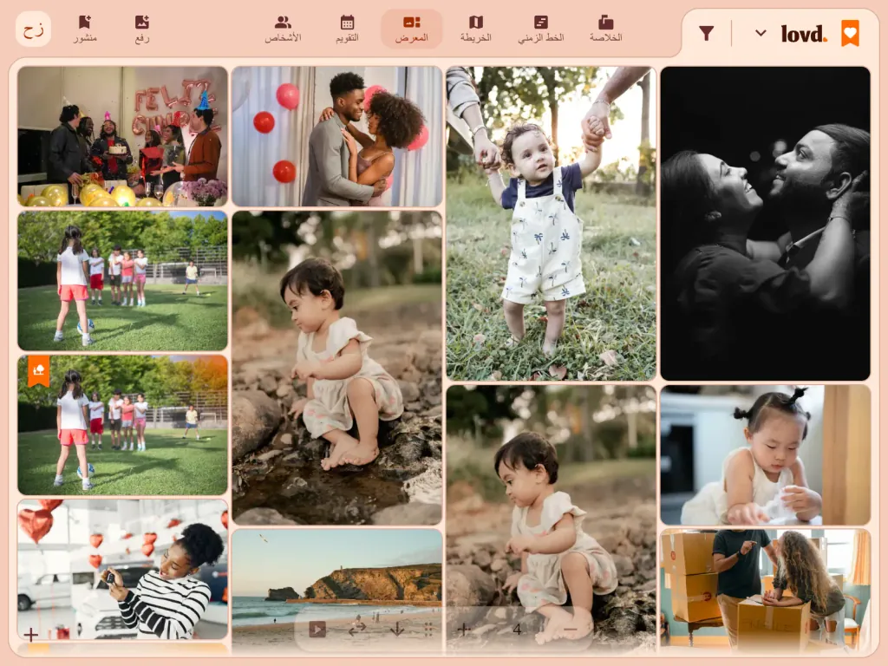Decrease column count with the minus
The image size is (888, 666).
point(571,630)
